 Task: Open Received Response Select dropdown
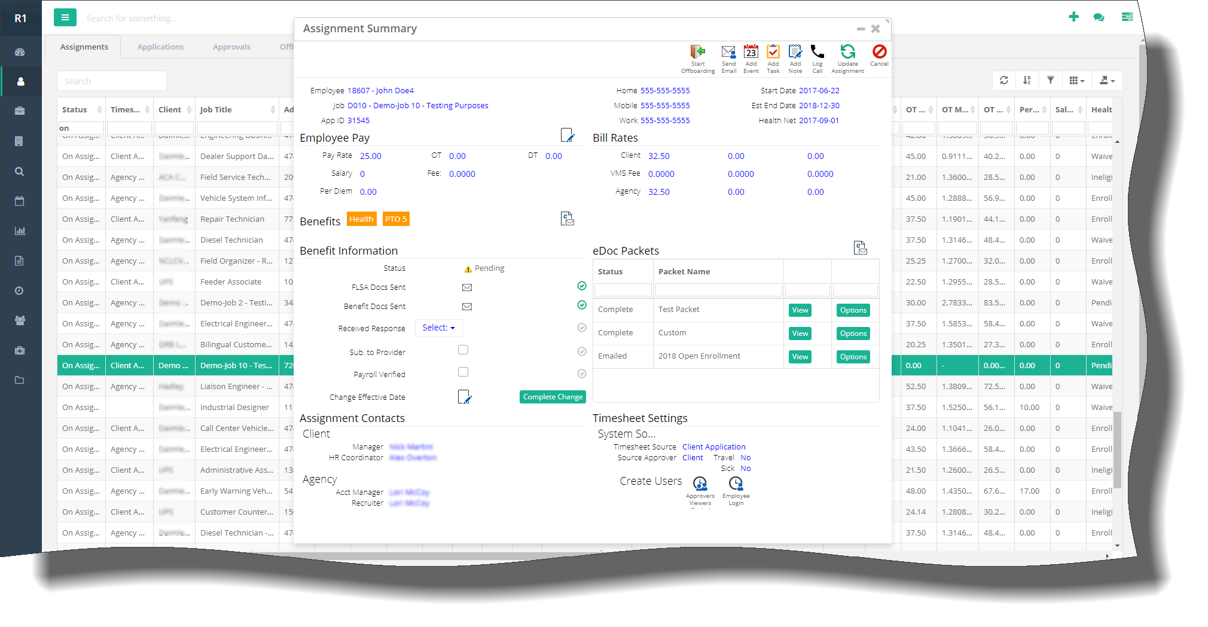[x=438, y=328]
